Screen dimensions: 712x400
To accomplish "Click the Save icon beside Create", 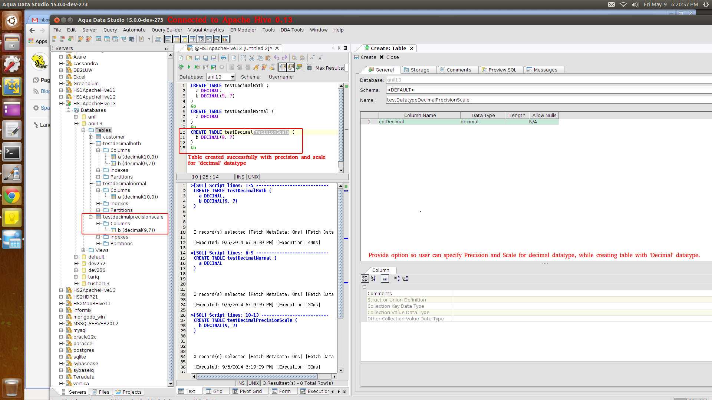I will tap(356, 57).
